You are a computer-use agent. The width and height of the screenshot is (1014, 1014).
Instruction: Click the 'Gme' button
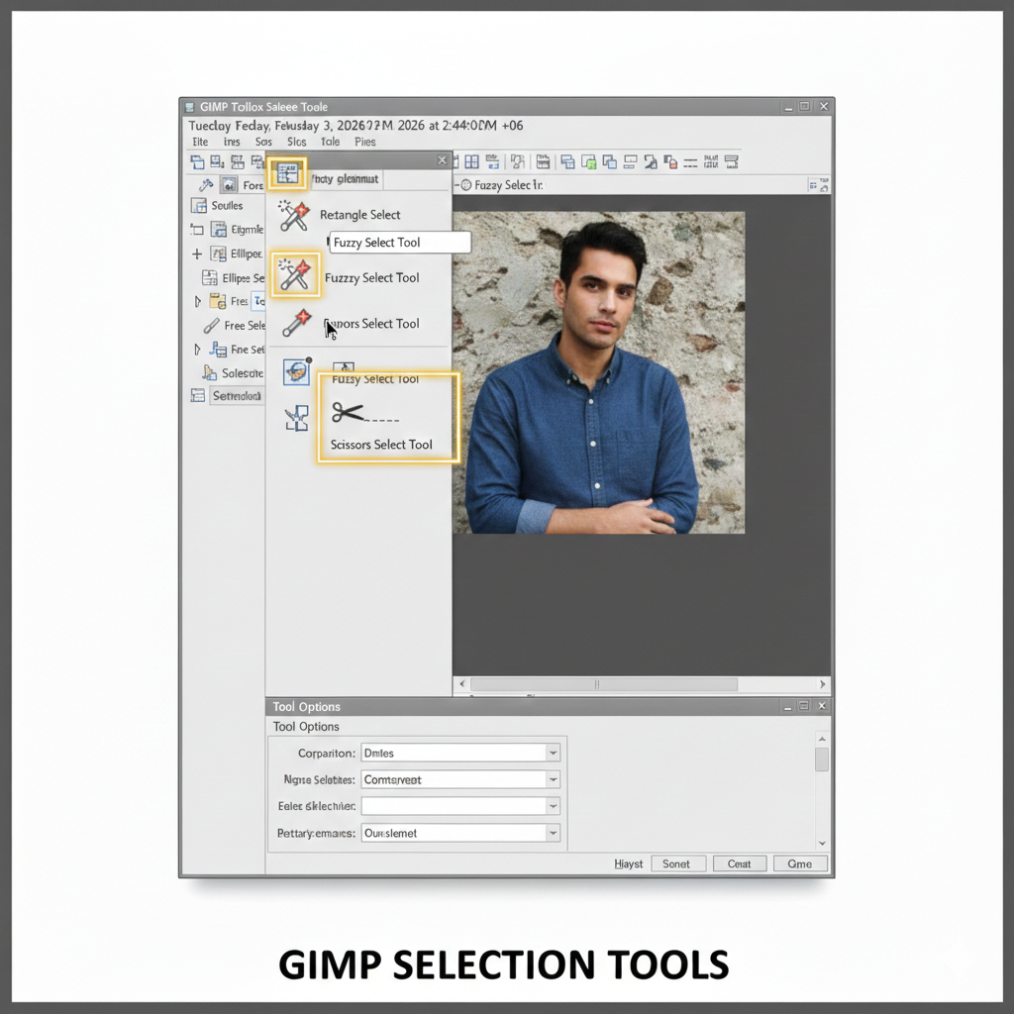[x=800, y=863]
